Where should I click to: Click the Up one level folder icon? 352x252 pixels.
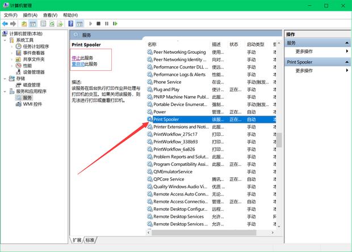click(x=24, y=24)
